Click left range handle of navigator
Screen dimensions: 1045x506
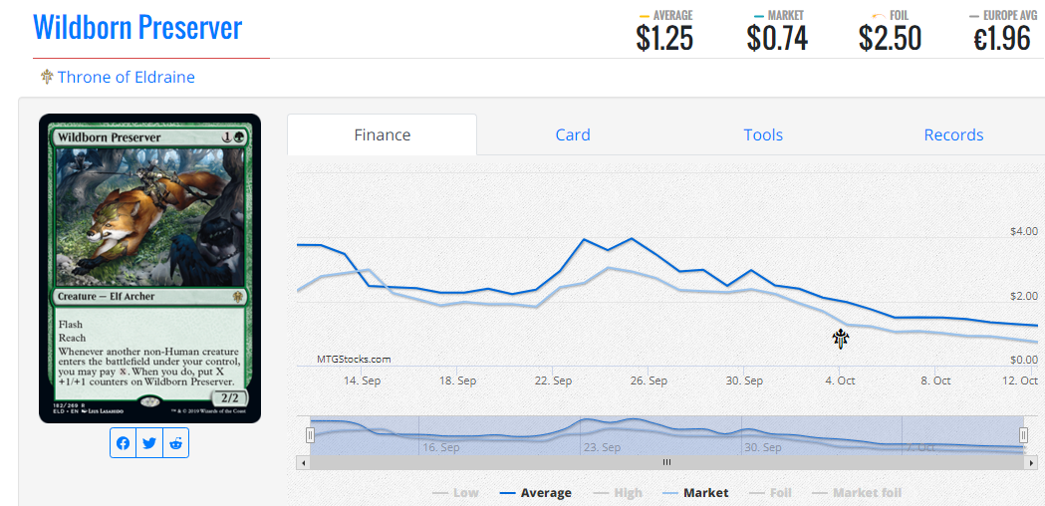pyautogui.click(x=310, y=435)
